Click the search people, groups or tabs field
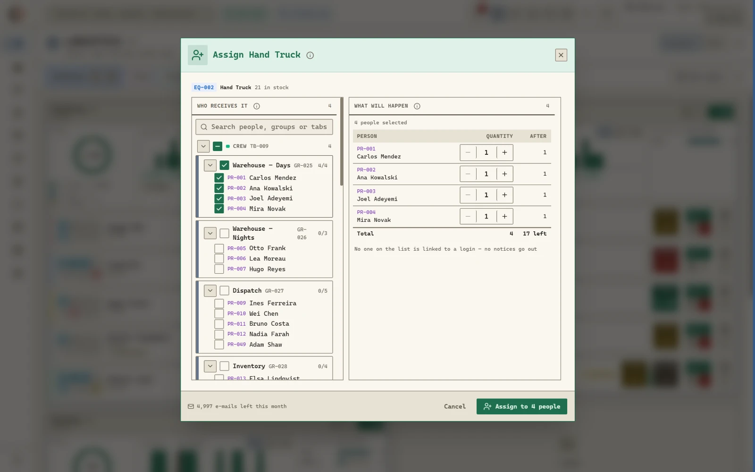 click(x=264, y=127)
